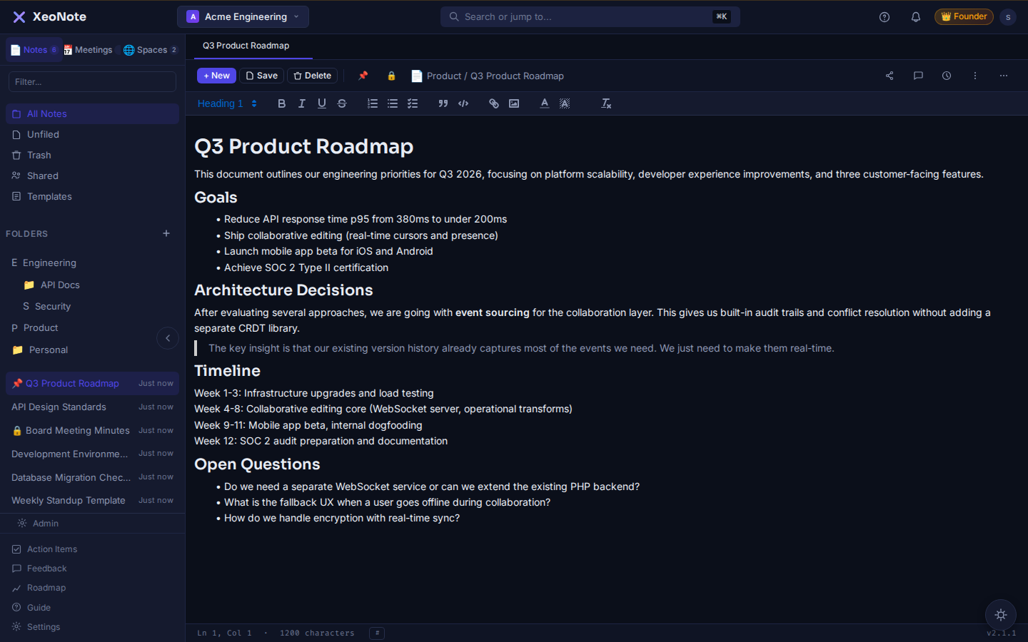Save the current note
The width and height of the screenshot is (1028, 642).
(x=261, y=76)
